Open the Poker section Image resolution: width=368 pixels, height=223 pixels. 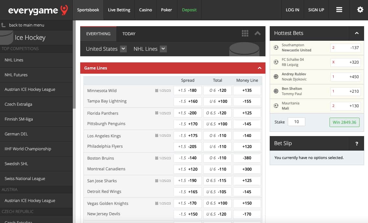point(167,10)
